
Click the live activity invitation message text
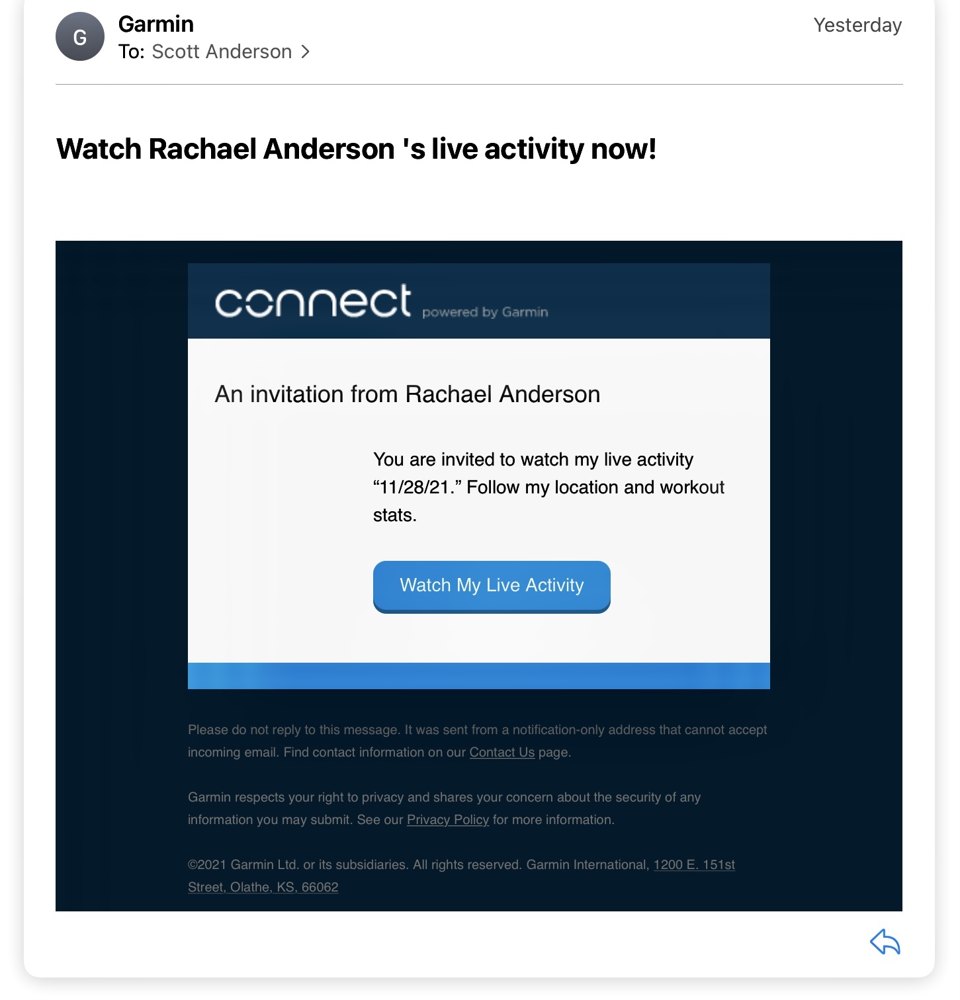pos(548,487)
